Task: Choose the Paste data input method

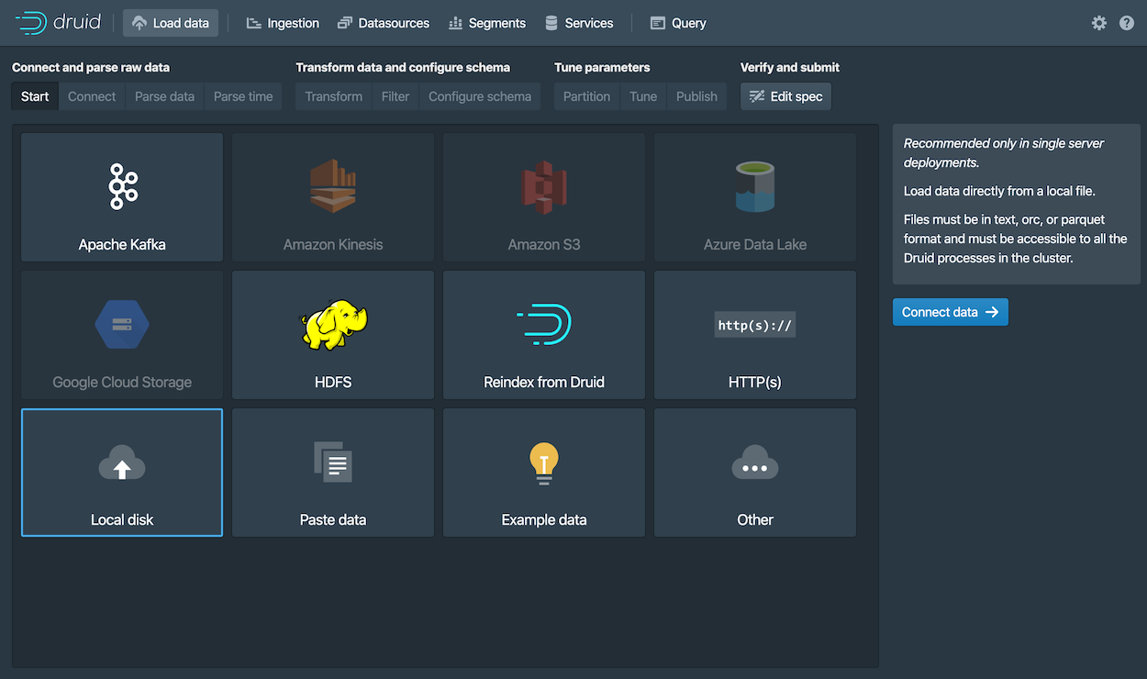Action: click(x=332, y=473)
